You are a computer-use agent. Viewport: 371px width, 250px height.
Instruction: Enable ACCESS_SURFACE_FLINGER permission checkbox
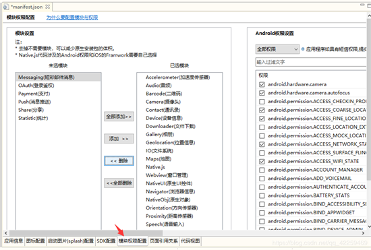coord(262,153)
